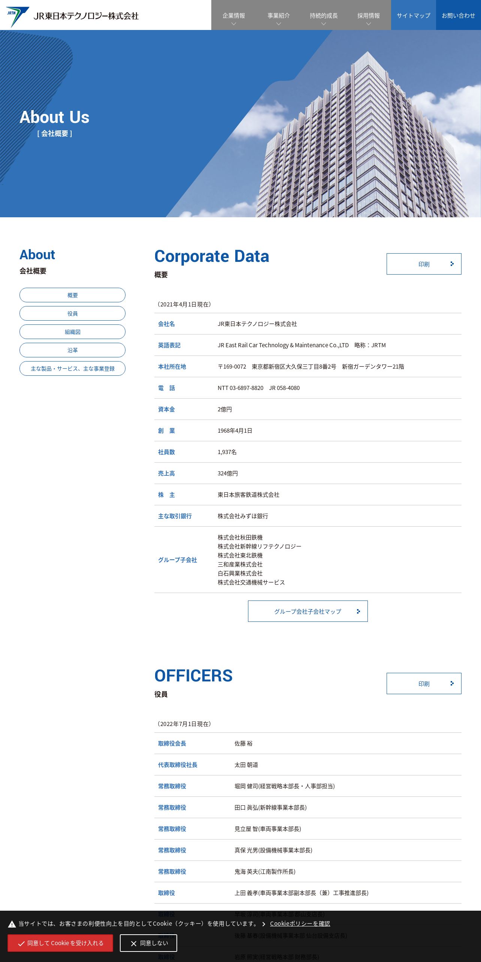Select officer 田口 眞弘 row
Screen dimensions: 481x962
pyautogui.click(x=308, y=808)
